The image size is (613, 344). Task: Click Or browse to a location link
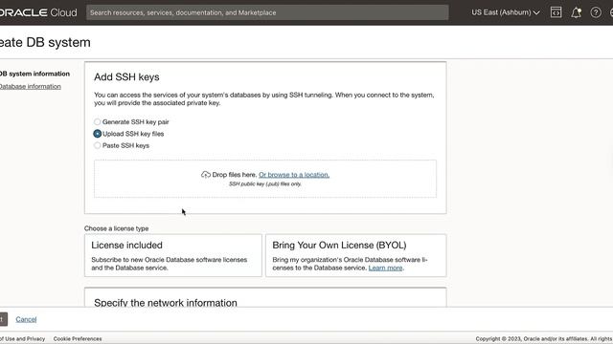click(x=294, y=175)
